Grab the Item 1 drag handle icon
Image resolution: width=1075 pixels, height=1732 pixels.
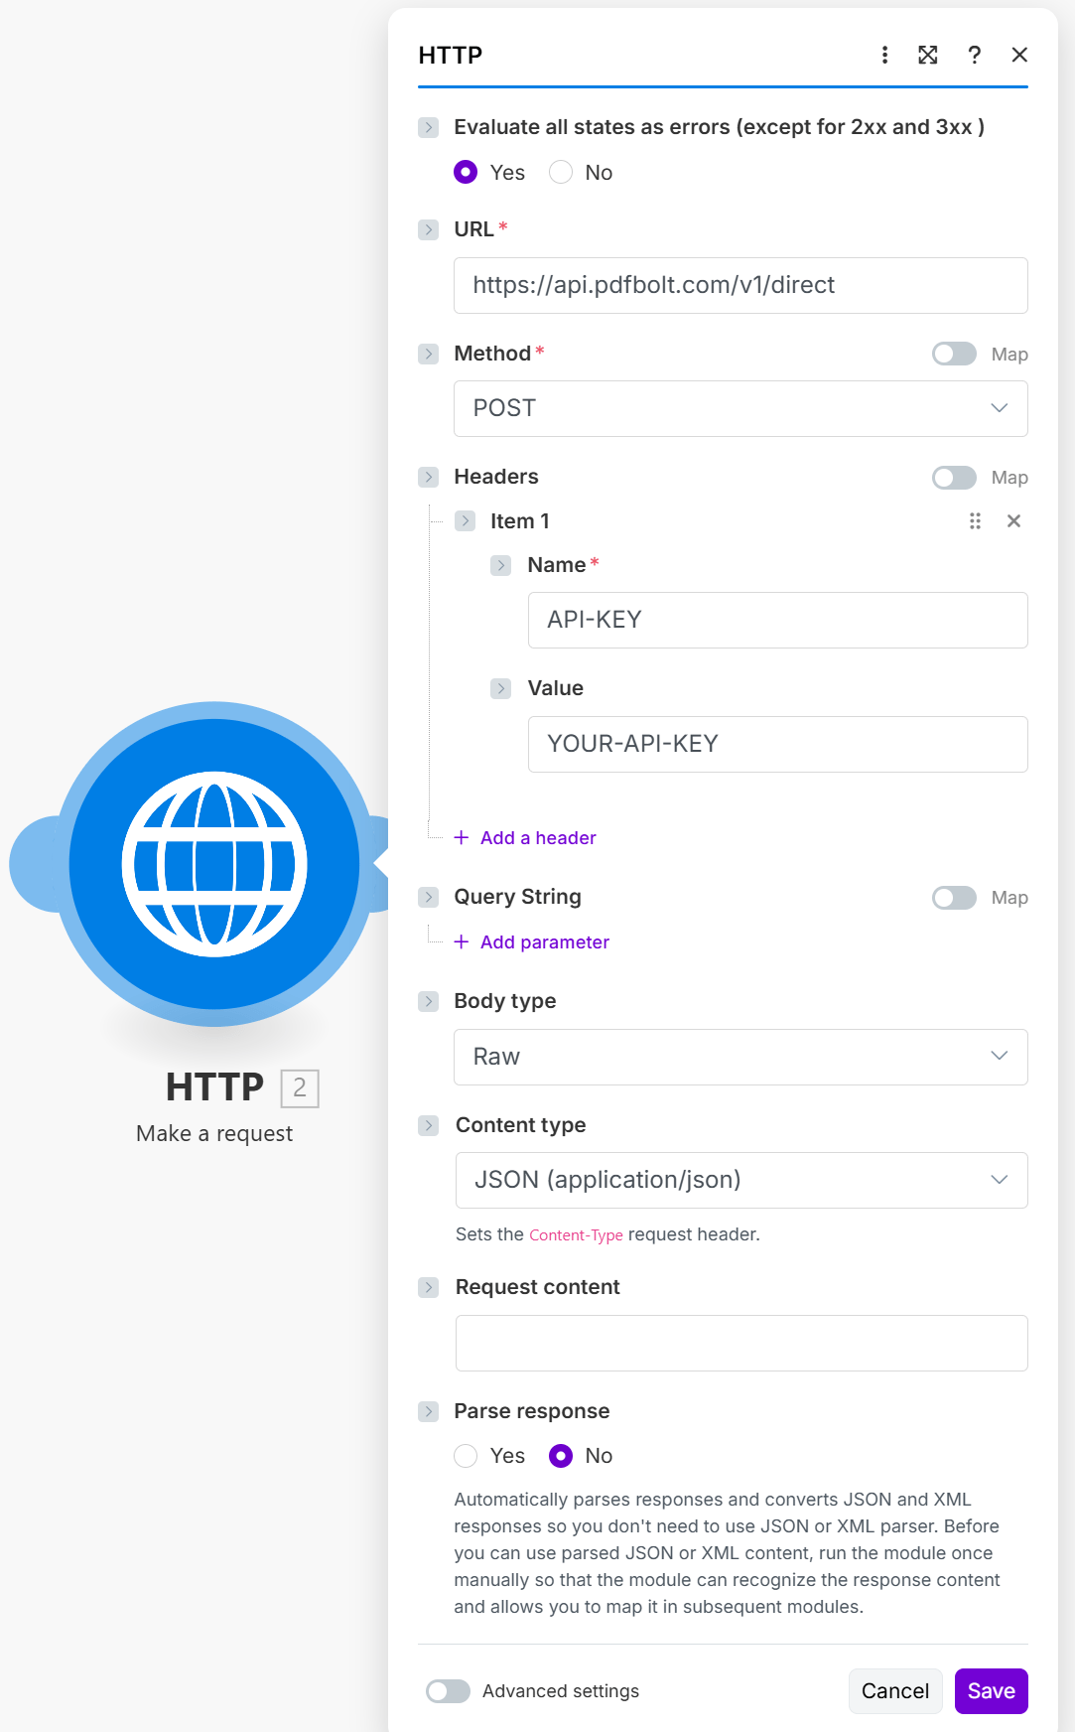(x=975, y=521)
